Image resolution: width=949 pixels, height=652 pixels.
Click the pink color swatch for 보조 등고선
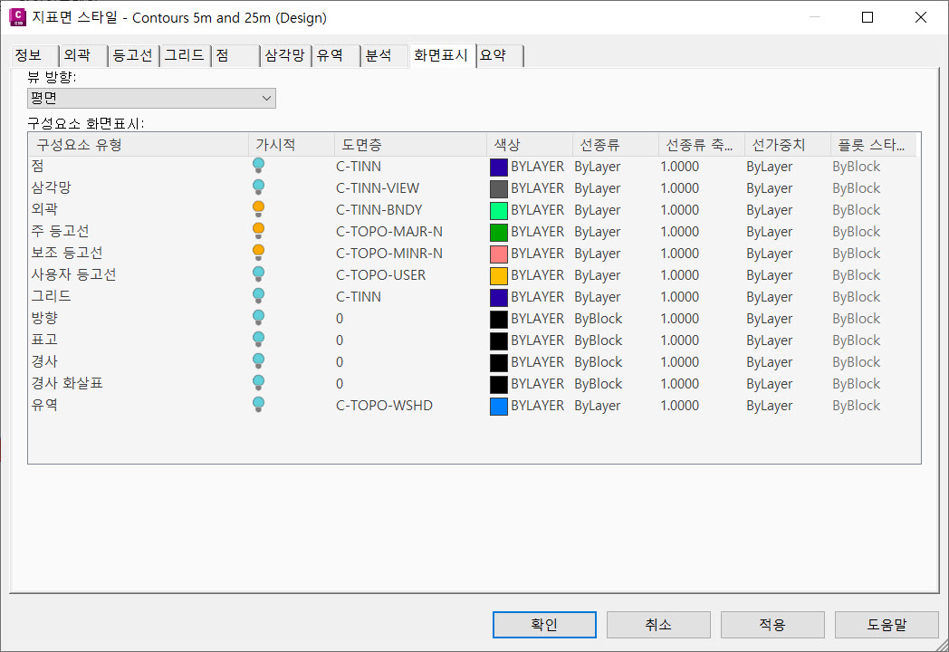point(498,254)
